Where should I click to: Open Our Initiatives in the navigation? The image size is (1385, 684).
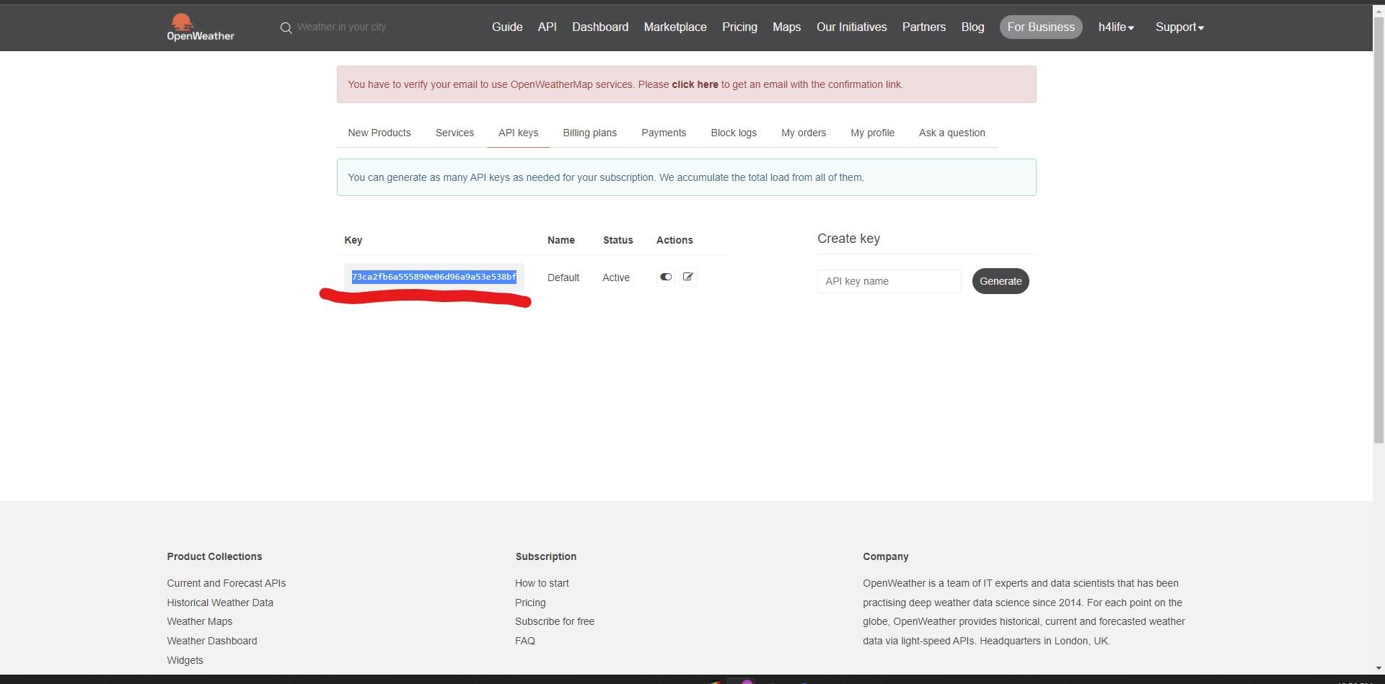[x=851, y=27]
